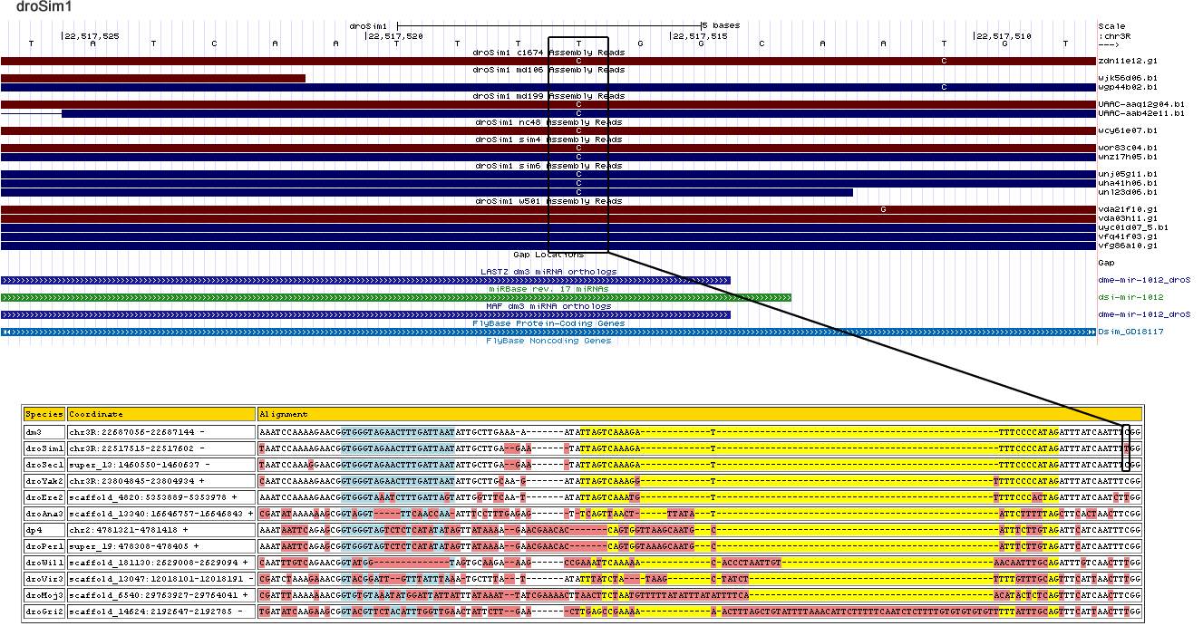Open the UAAC-aaq12g04.b1 read label
The height and width of the screenshot is (626, 1203).
(x=1140, y=104)
